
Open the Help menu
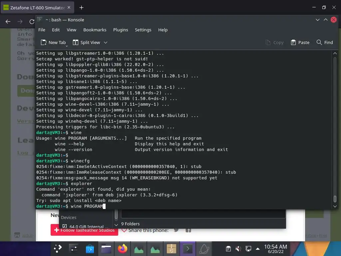coord(163,30)
